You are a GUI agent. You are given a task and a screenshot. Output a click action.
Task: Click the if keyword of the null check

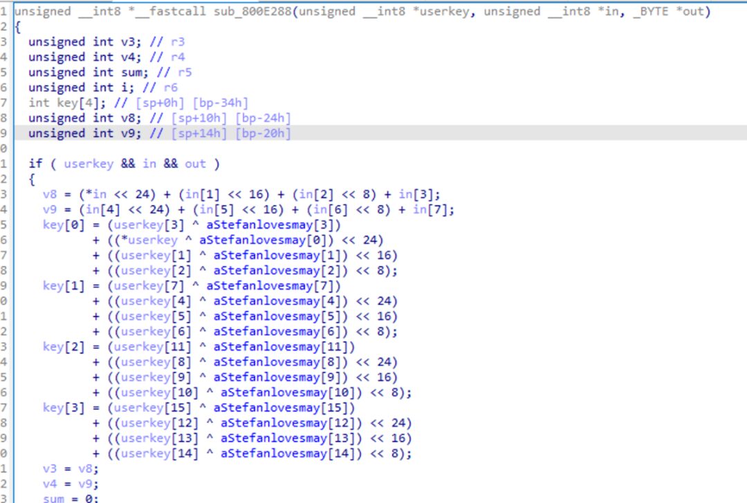tap(35, 163)
